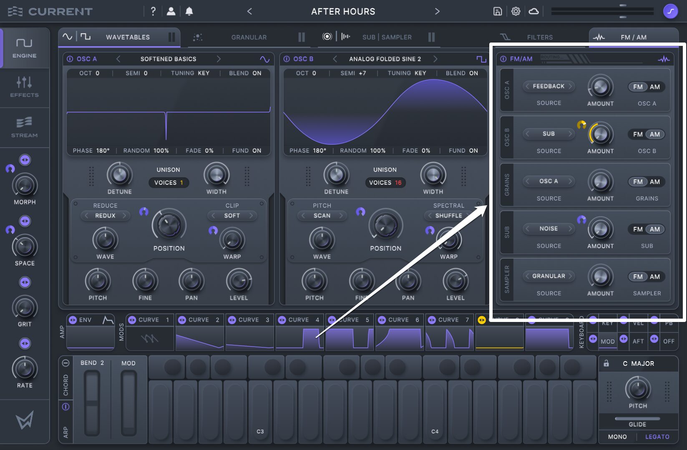This screenshot has width=687, height=450.
Task: Select the Stream sidebar section
Action: [24, 127]
